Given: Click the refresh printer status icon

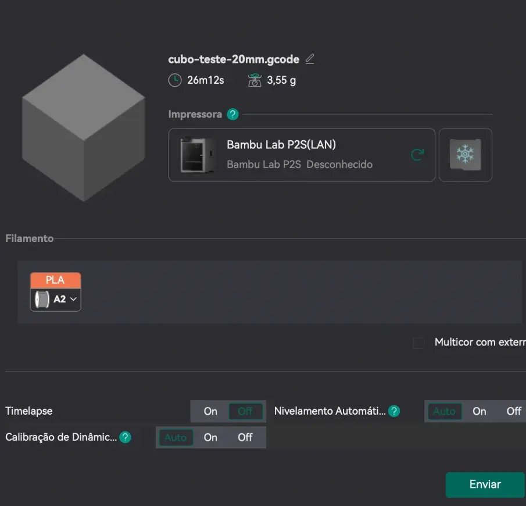Looking at the screenshot, I should point(417,155).
